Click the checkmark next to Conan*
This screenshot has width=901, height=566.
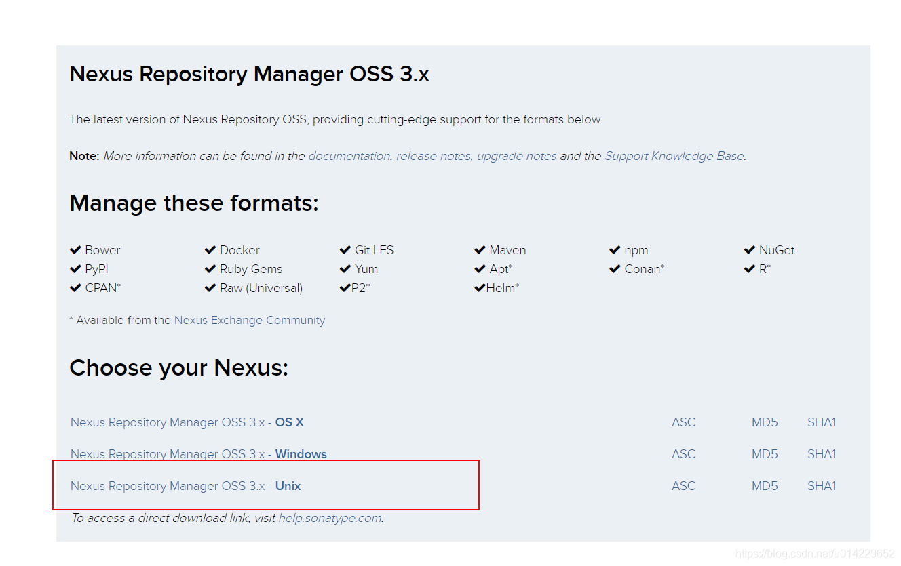615,269
